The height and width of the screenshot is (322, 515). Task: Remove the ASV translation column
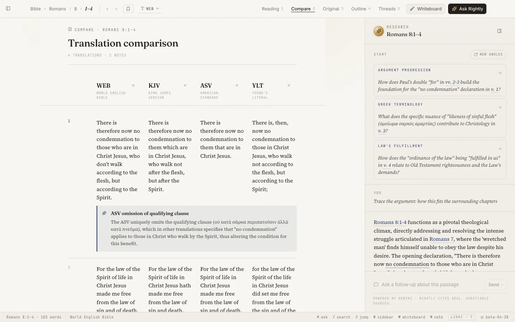click(x=237, y=86)
